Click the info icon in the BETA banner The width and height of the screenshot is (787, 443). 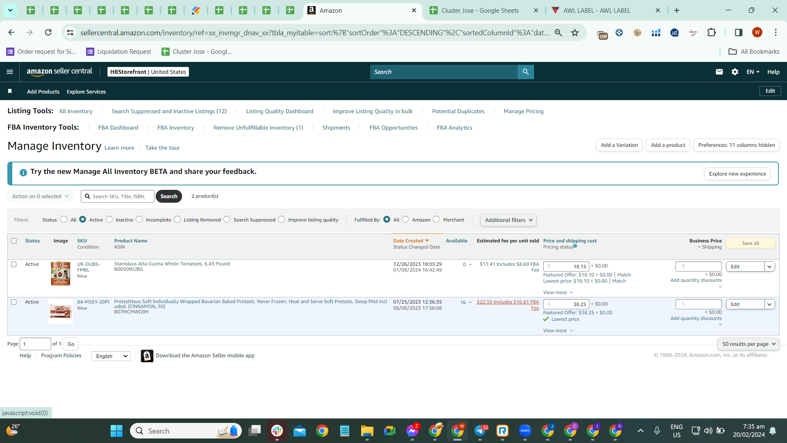pos(23,173)
